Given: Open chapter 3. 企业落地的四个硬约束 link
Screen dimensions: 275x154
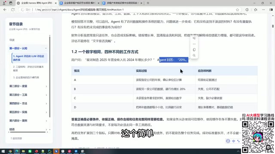Looking at the screenshot, I should (26, 77).
